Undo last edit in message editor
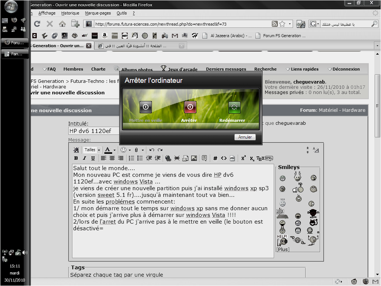Image resolution: width=381 pixels, height=286 pixels. click(152, 150)
